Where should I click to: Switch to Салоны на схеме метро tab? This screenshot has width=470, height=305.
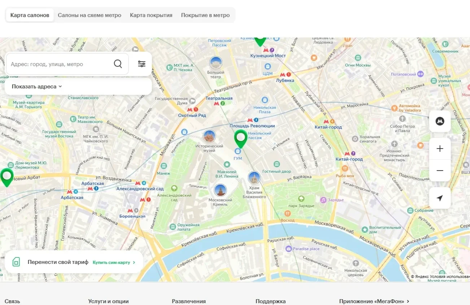[90, 15]
